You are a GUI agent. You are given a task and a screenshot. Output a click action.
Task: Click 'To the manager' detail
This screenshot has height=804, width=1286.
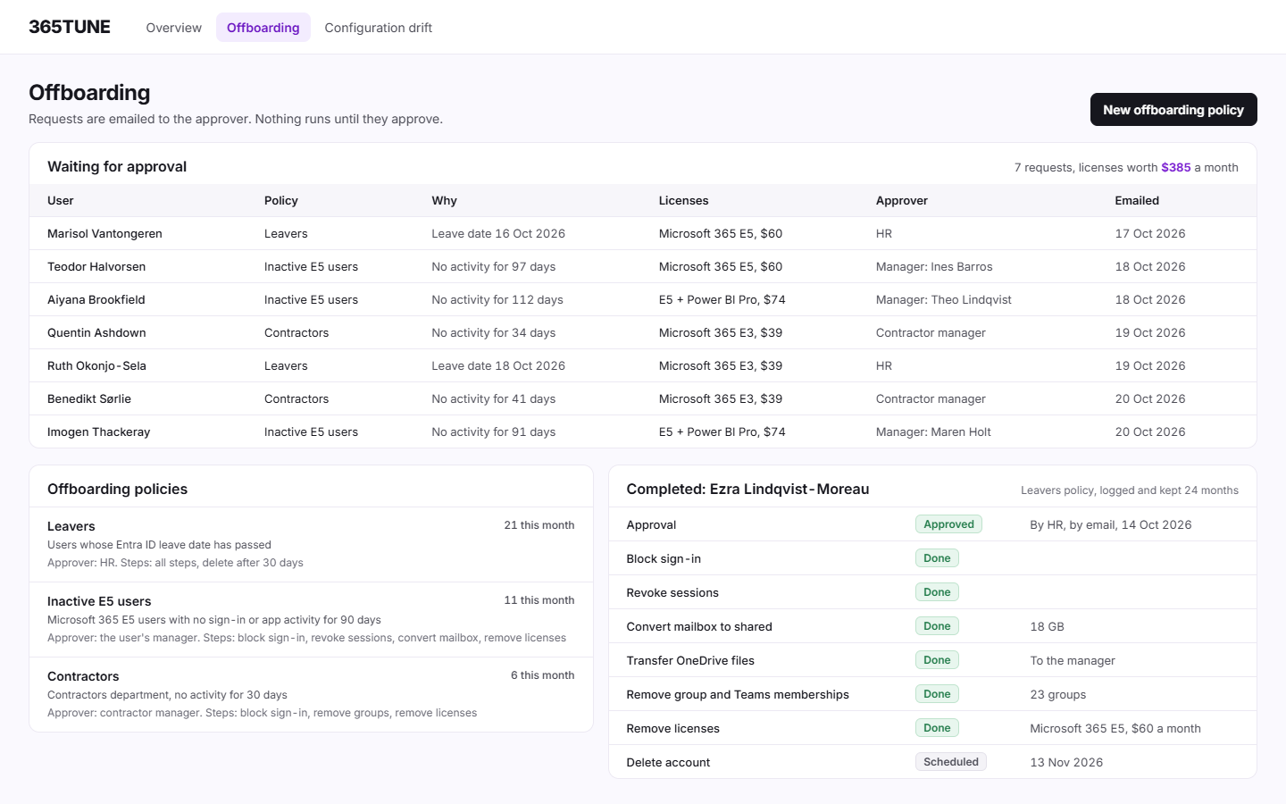point(1073,660)
